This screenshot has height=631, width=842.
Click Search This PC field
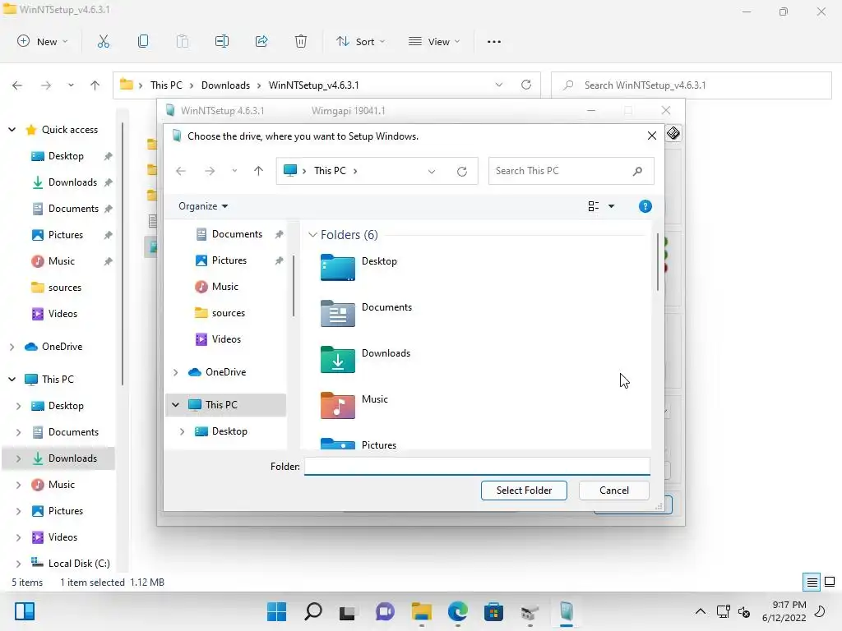click(571, 171)
